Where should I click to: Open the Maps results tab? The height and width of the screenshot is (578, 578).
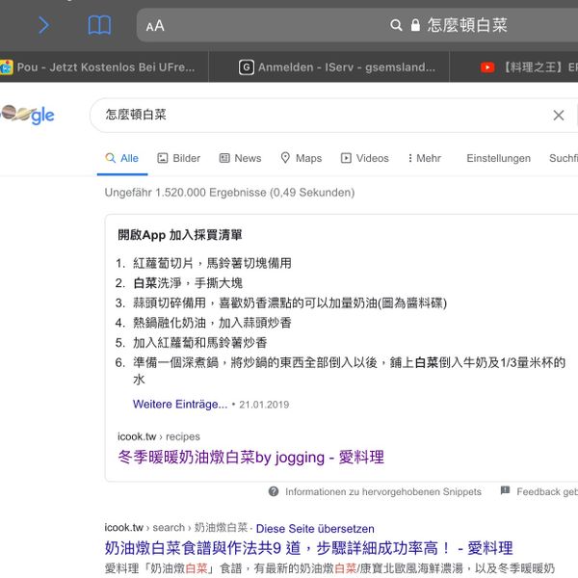(x=302, y=158)
